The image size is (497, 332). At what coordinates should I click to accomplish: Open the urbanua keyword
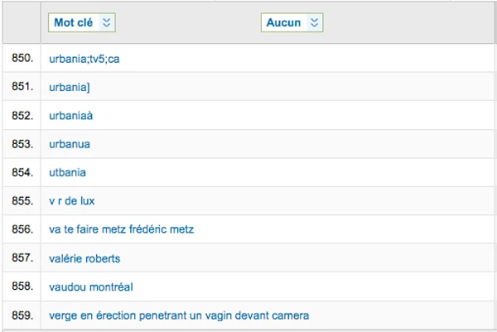click(x=70, y=144)
